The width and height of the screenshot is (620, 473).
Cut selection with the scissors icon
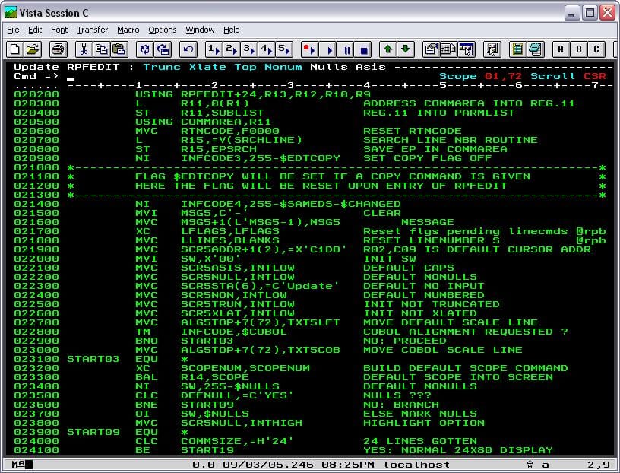point(84,49)
